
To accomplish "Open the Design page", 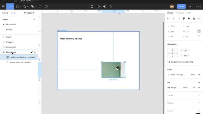I will pos(9,29).
